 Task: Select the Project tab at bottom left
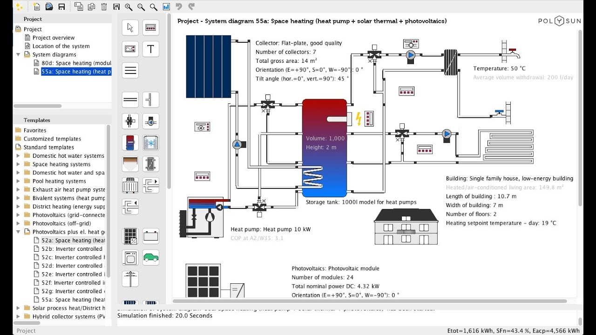[x=26, y=331]
